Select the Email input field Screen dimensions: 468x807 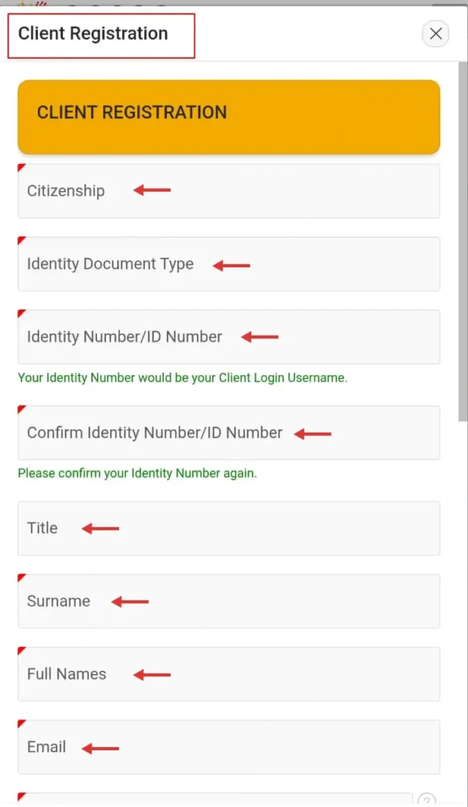[x=228, y=747]
